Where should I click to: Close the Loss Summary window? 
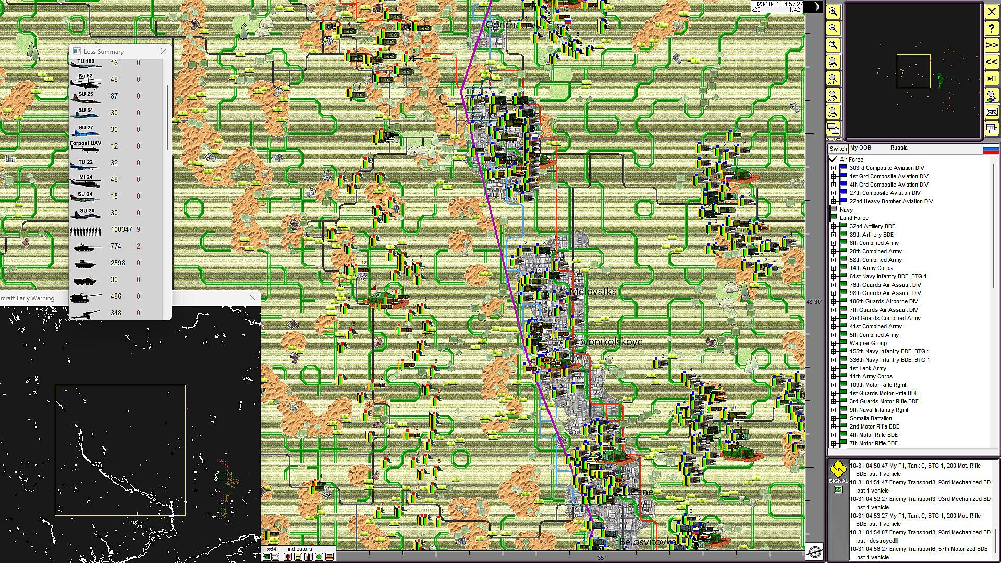point(164,51)
